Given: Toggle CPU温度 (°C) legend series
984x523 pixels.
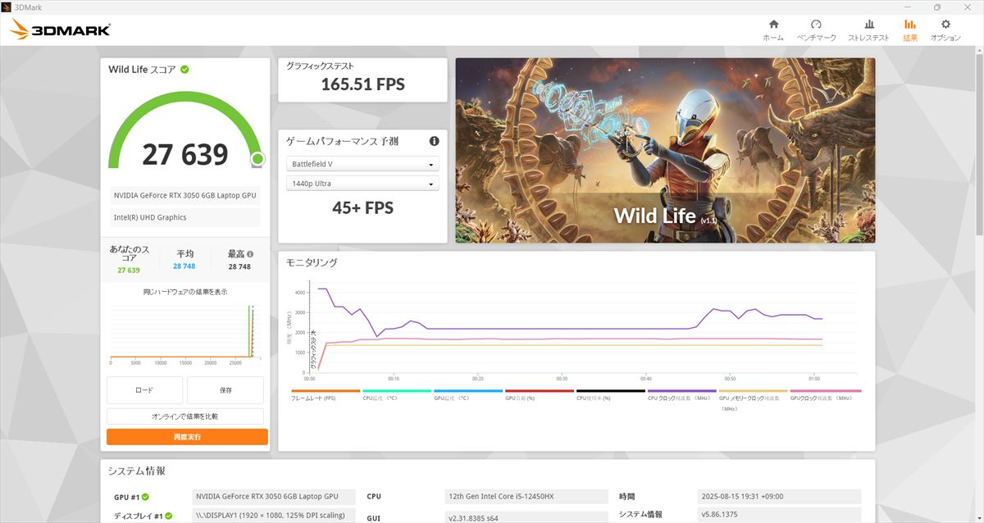Looking at the screenshot, I should 397,397.
